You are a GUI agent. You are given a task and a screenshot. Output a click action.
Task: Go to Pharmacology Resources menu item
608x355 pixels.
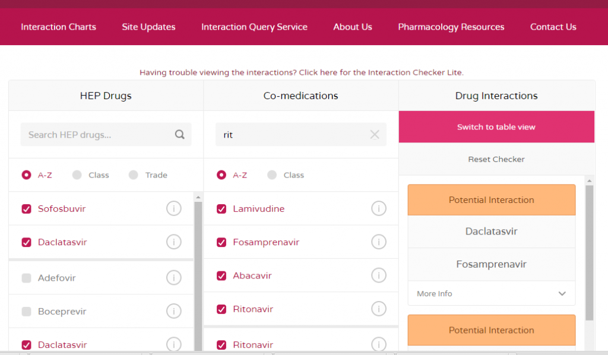pos(451,27)
